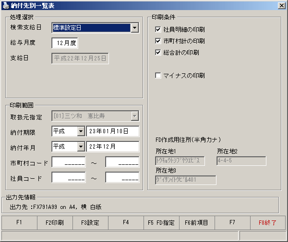Click the 納付年月 field 22年12月

113,147
